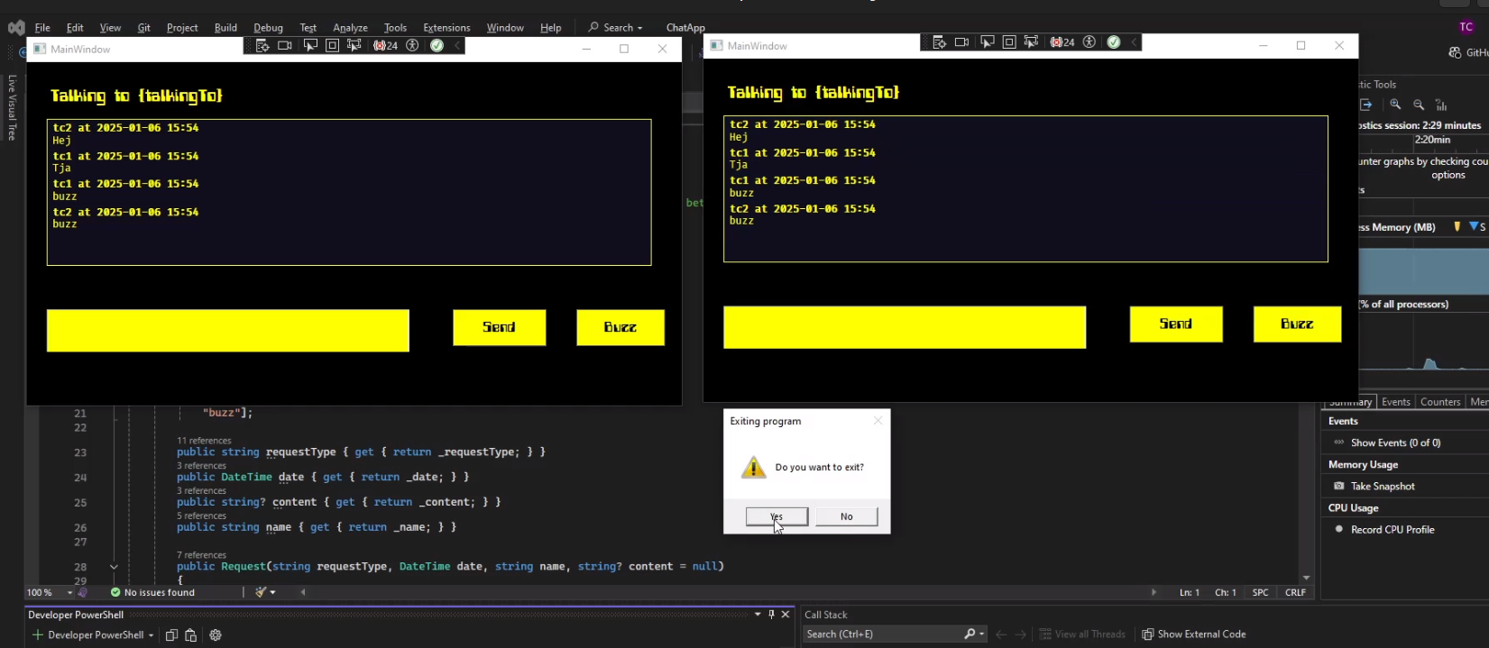
Task: Open the Debug menu
Action: coord(268,28)
